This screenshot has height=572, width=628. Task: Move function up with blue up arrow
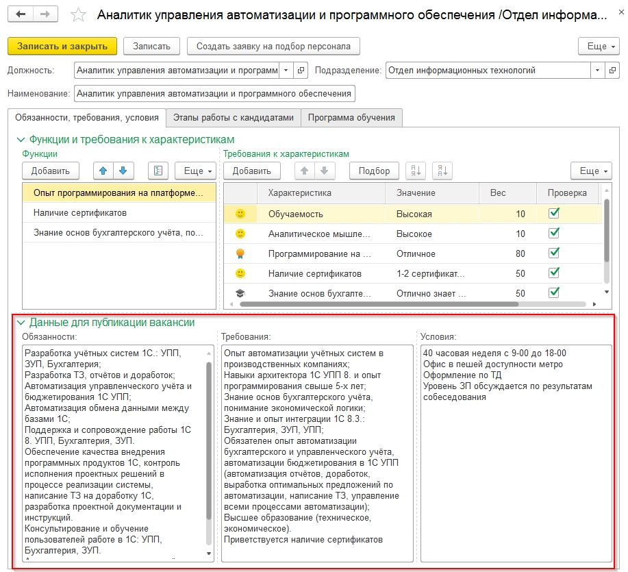pos(103,171)
